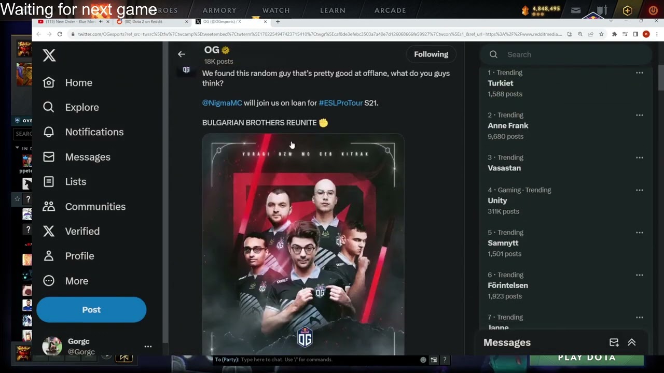This screenshot has height=373, width=664.
Task: Click the X search input field
Action: point(565,54)
